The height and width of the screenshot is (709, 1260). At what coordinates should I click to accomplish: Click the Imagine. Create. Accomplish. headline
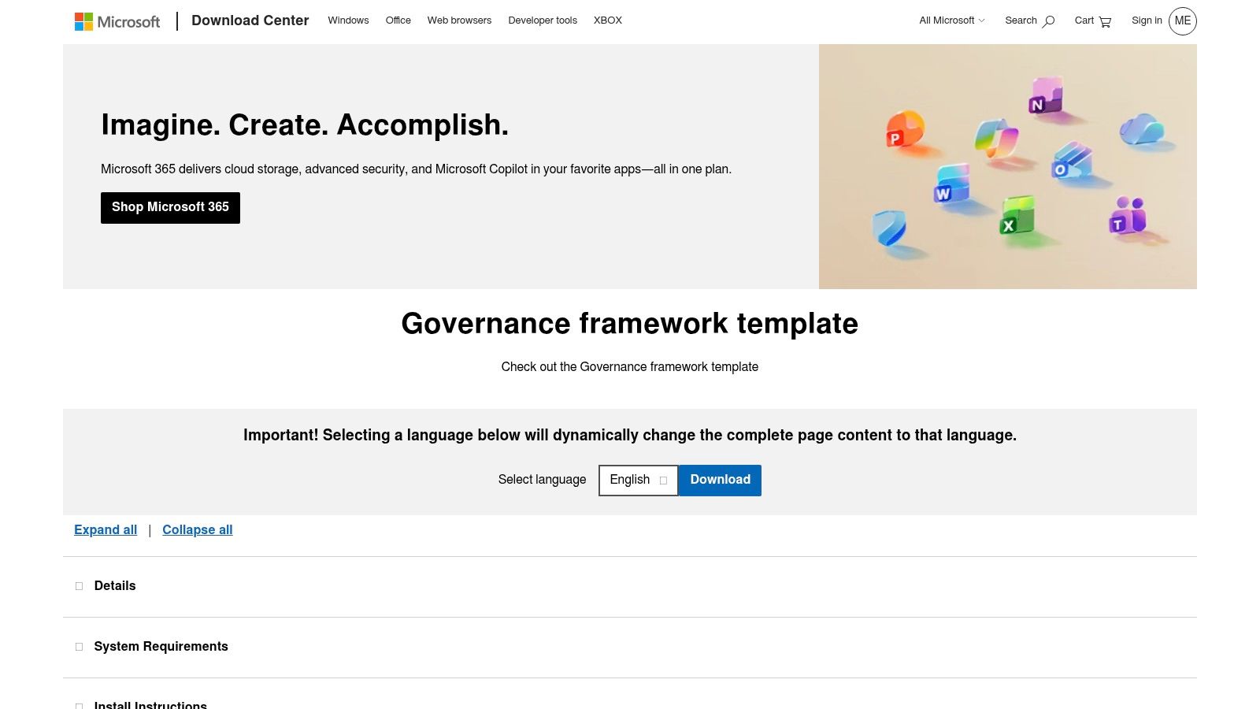click(305, 125)
